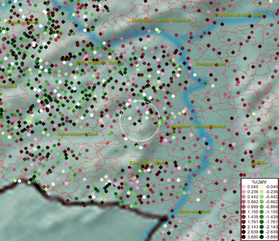This screenshot has width=279, height=241.
Task: Click the %/Jahr legend title
Action: coord(259,182)
